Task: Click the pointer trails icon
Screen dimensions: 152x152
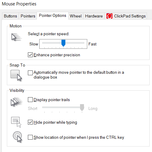Action: click(16, 102)
